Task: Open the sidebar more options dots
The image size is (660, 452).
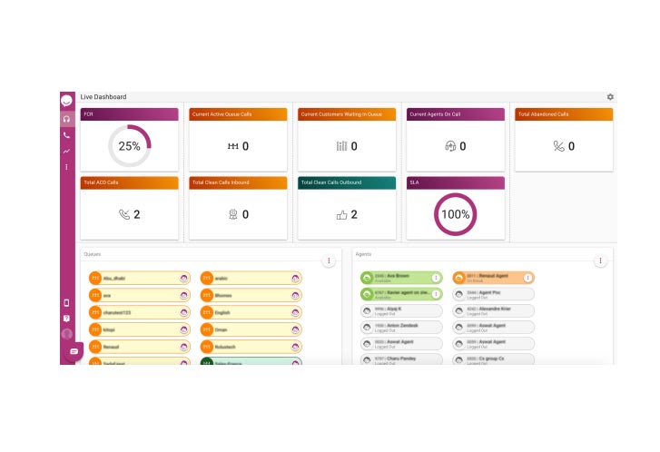Action: pyautogui.click(x=66, y=167)
